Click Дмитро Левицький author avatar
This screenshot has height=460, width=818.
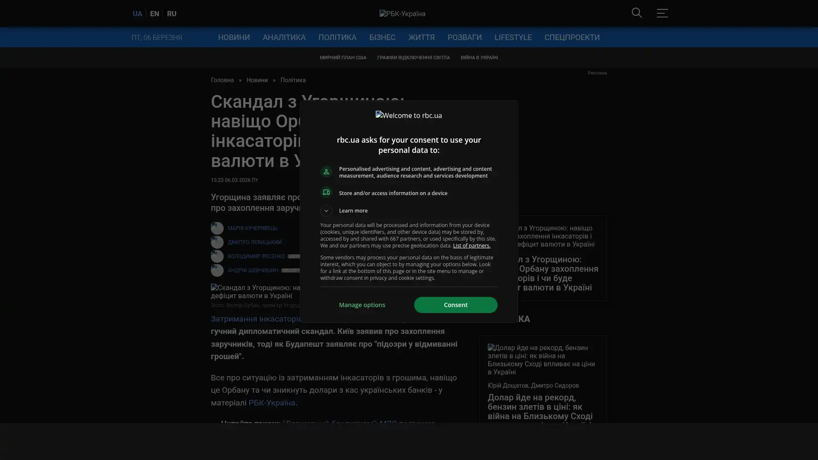pos(217,242)
